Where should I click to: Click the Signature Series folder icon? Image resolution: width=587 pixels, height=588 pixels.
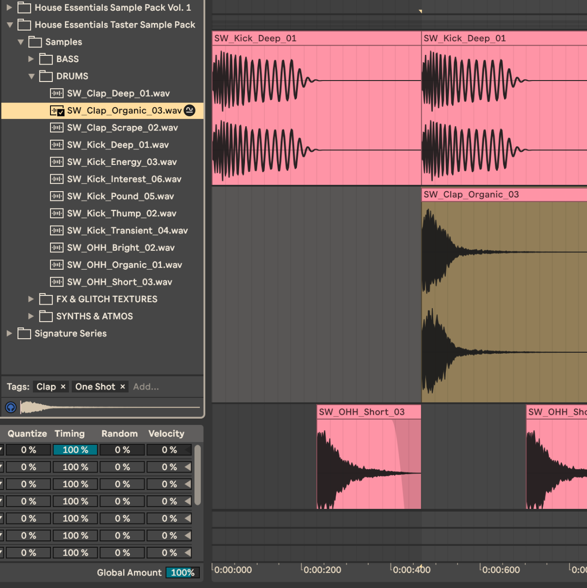[x=24, y=334]
